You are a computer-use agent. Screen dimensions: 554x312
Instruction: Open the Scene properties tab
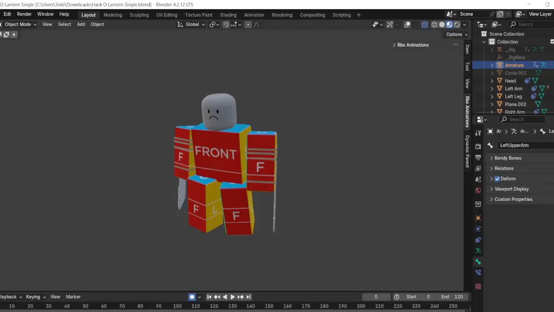pyautogui.click(x=478, y=179)
